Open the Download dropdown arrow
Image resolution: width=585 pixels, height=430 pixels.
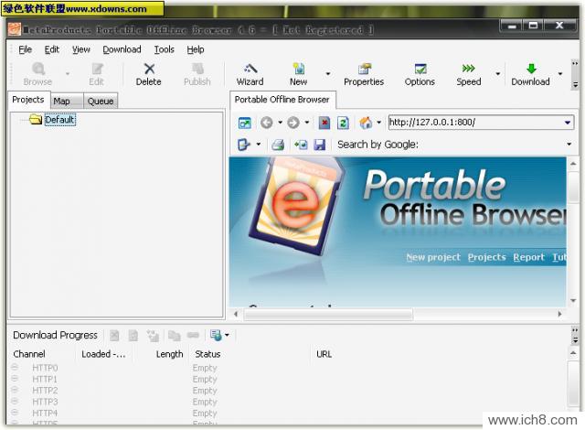point(560,73)
